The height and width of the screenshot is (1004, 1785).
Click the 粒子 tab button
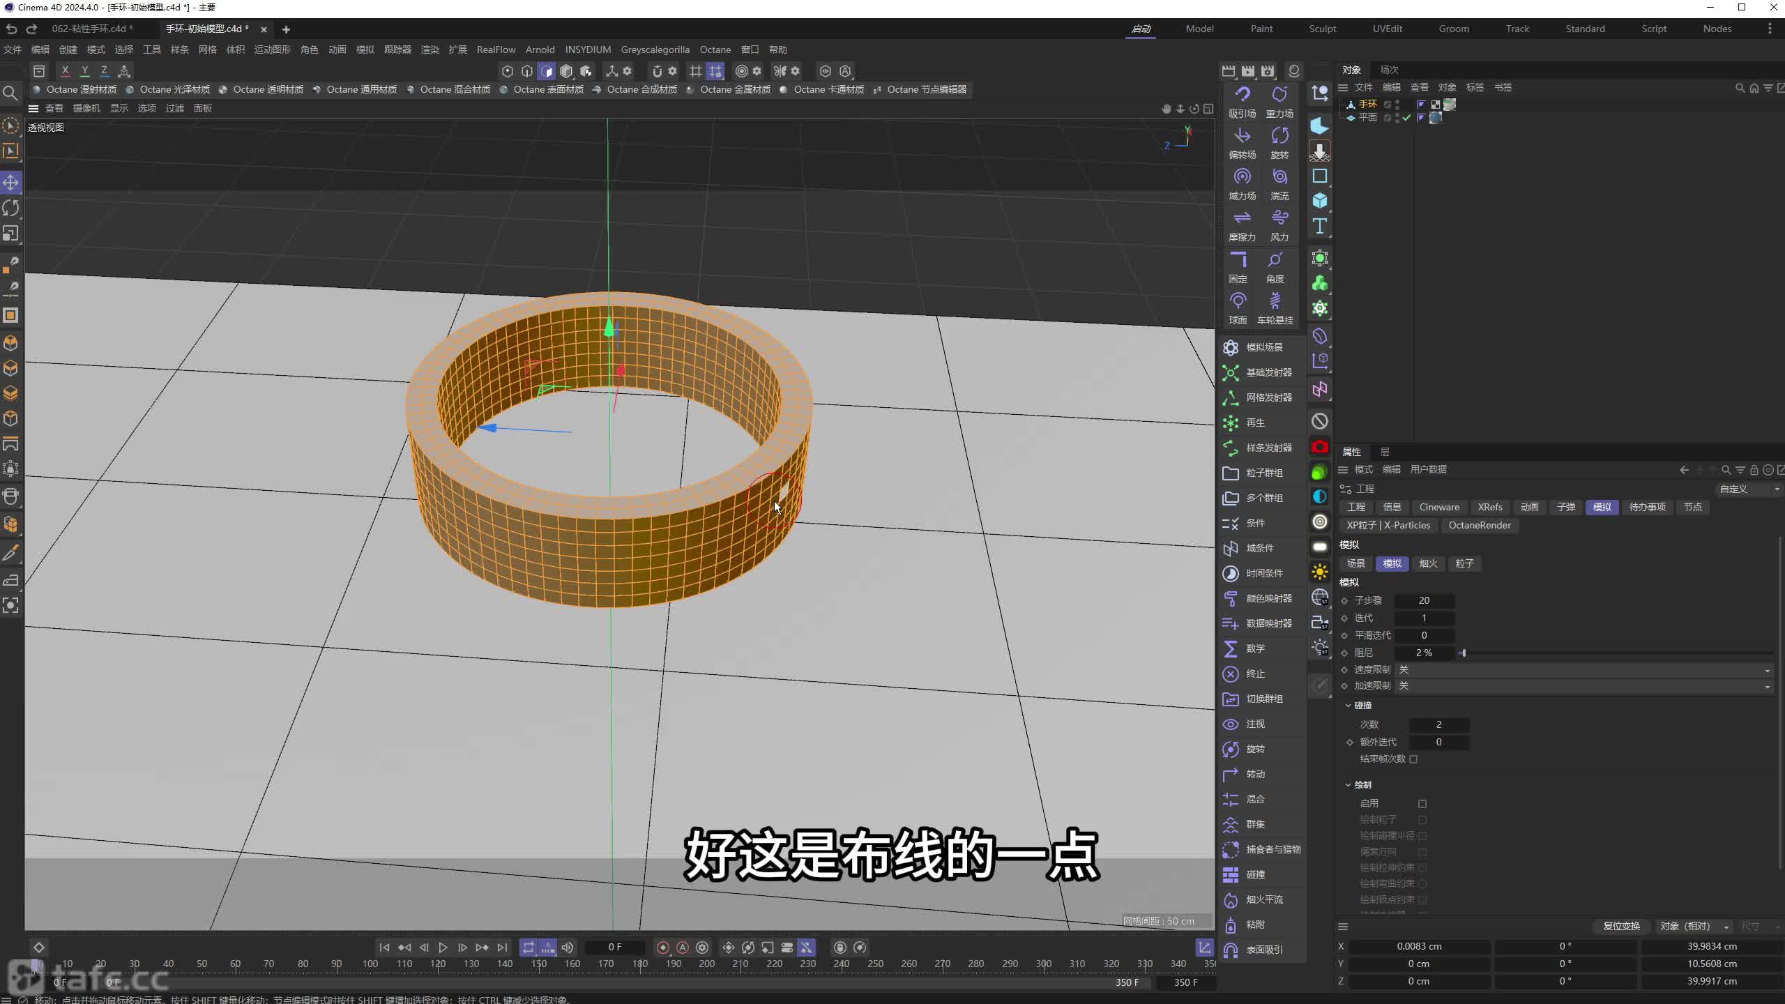[x=1464, y=564]
